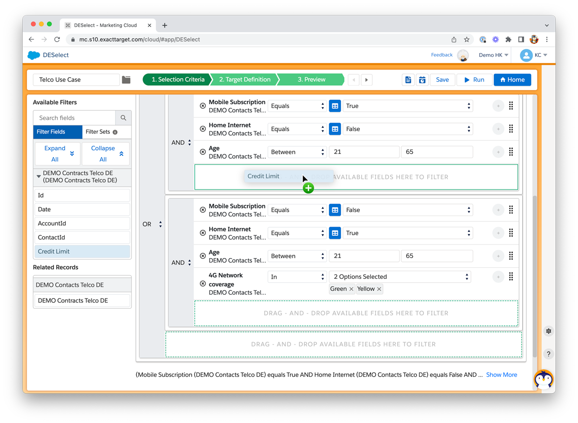578x423 pixels.
Task: Remove the 4G Network coverage filter
Action: point(203,284)
